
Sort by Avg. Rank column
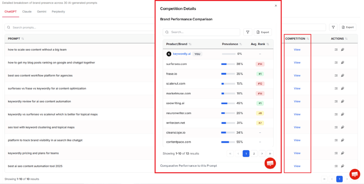pos(268,44)
